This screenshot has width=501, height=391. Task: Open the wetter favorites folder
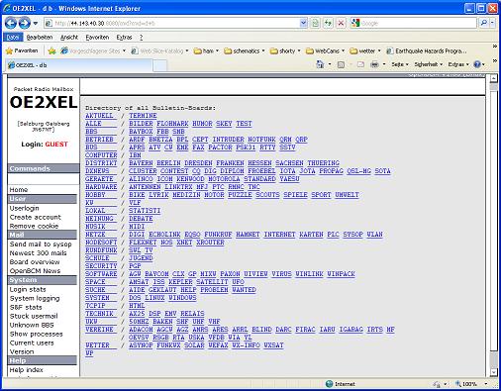click(365, 50)
